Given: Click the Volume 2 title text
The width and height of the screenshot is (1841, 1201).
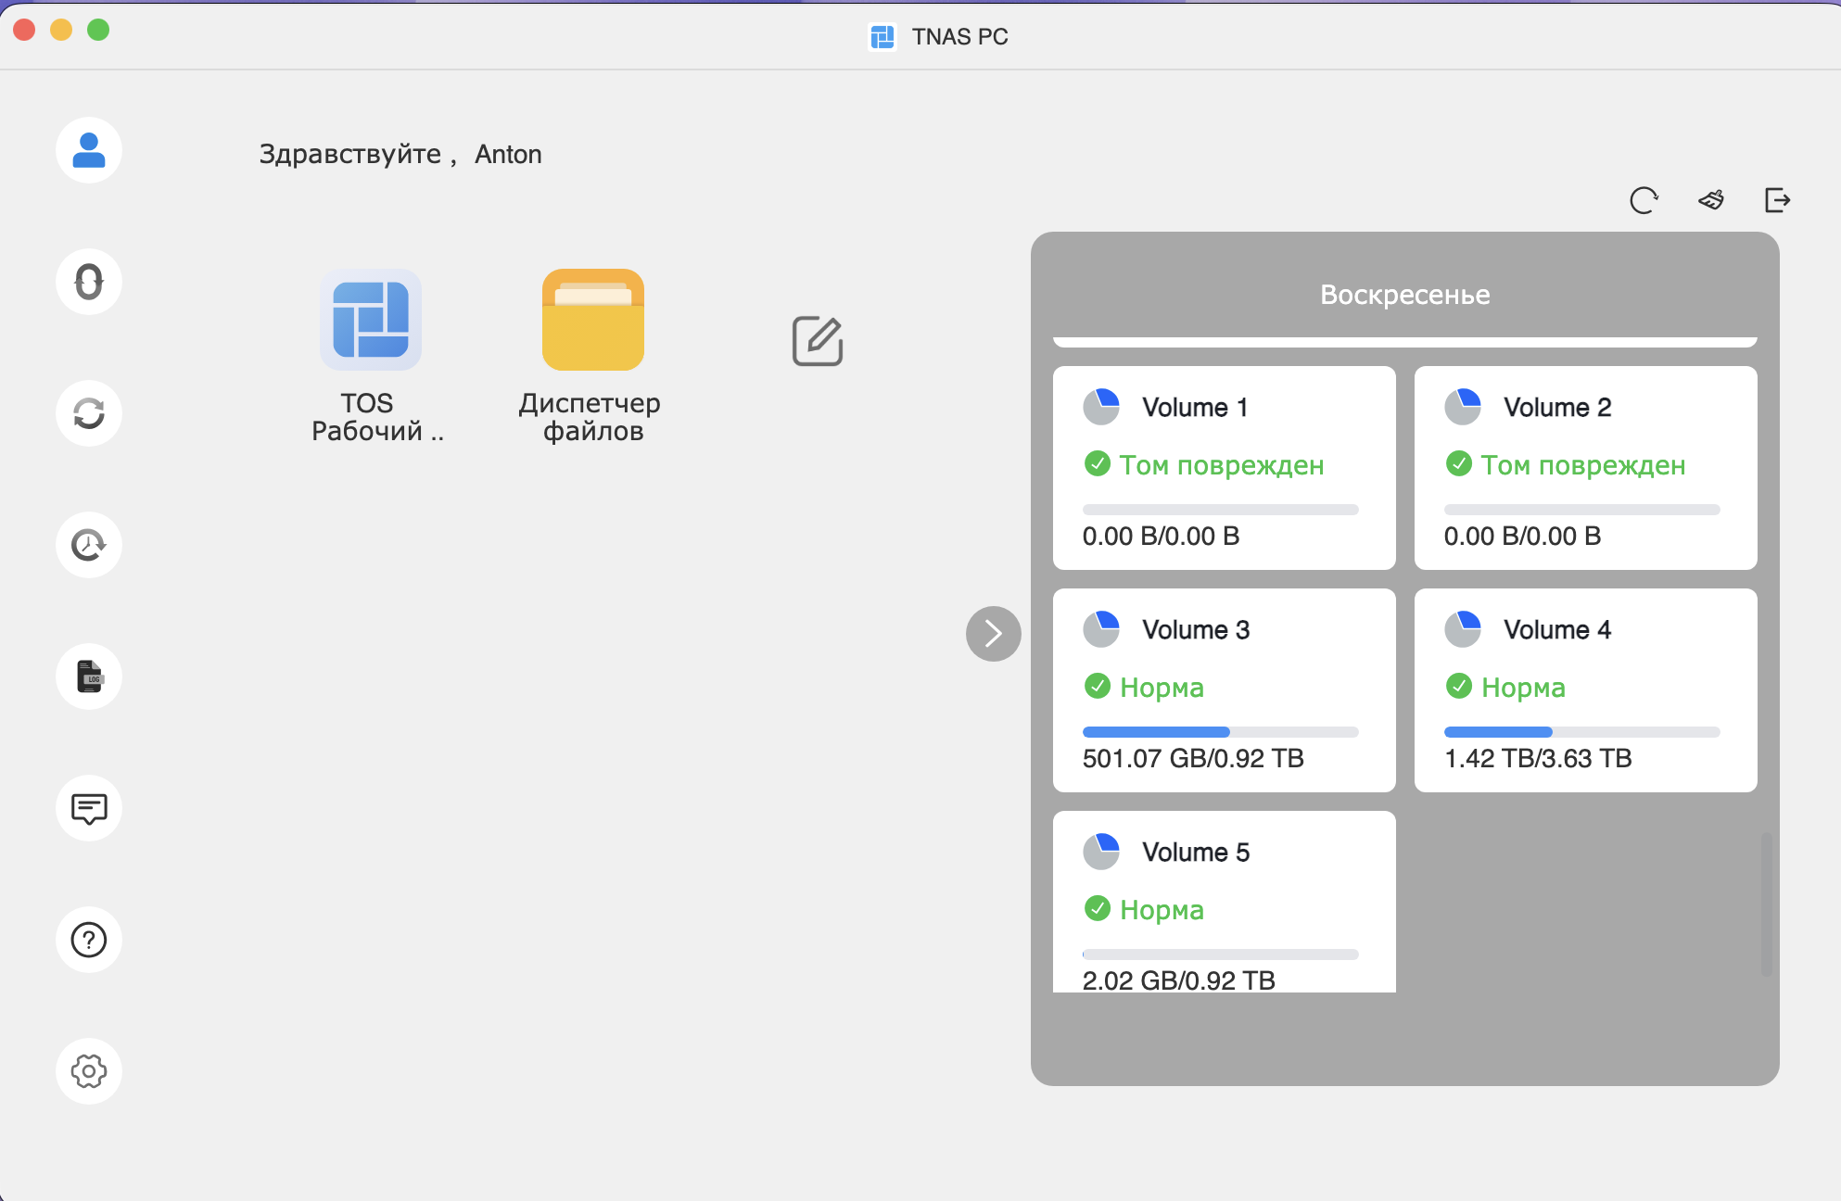Looking at the screenshot, I should 1557,407.
